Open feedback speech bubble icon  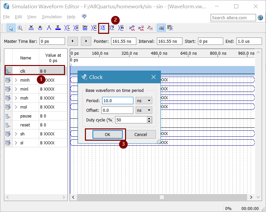pos(84,16)
